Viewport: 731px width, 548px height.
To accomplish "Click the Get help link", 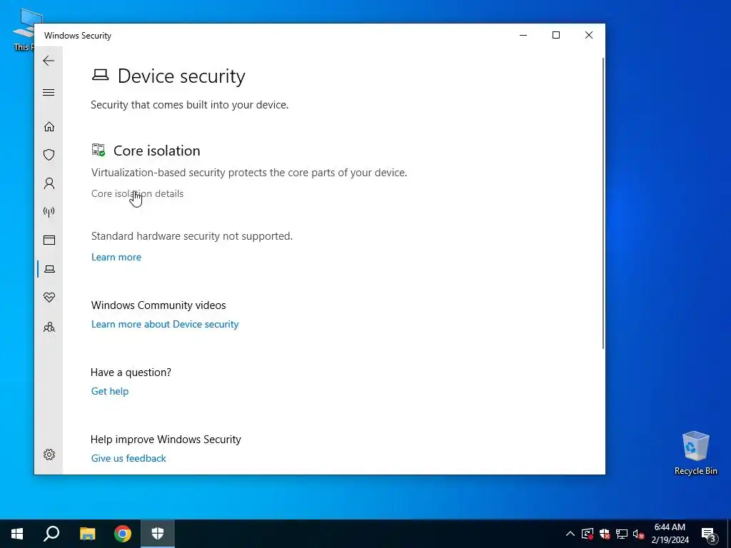I will tap(109, 392).
